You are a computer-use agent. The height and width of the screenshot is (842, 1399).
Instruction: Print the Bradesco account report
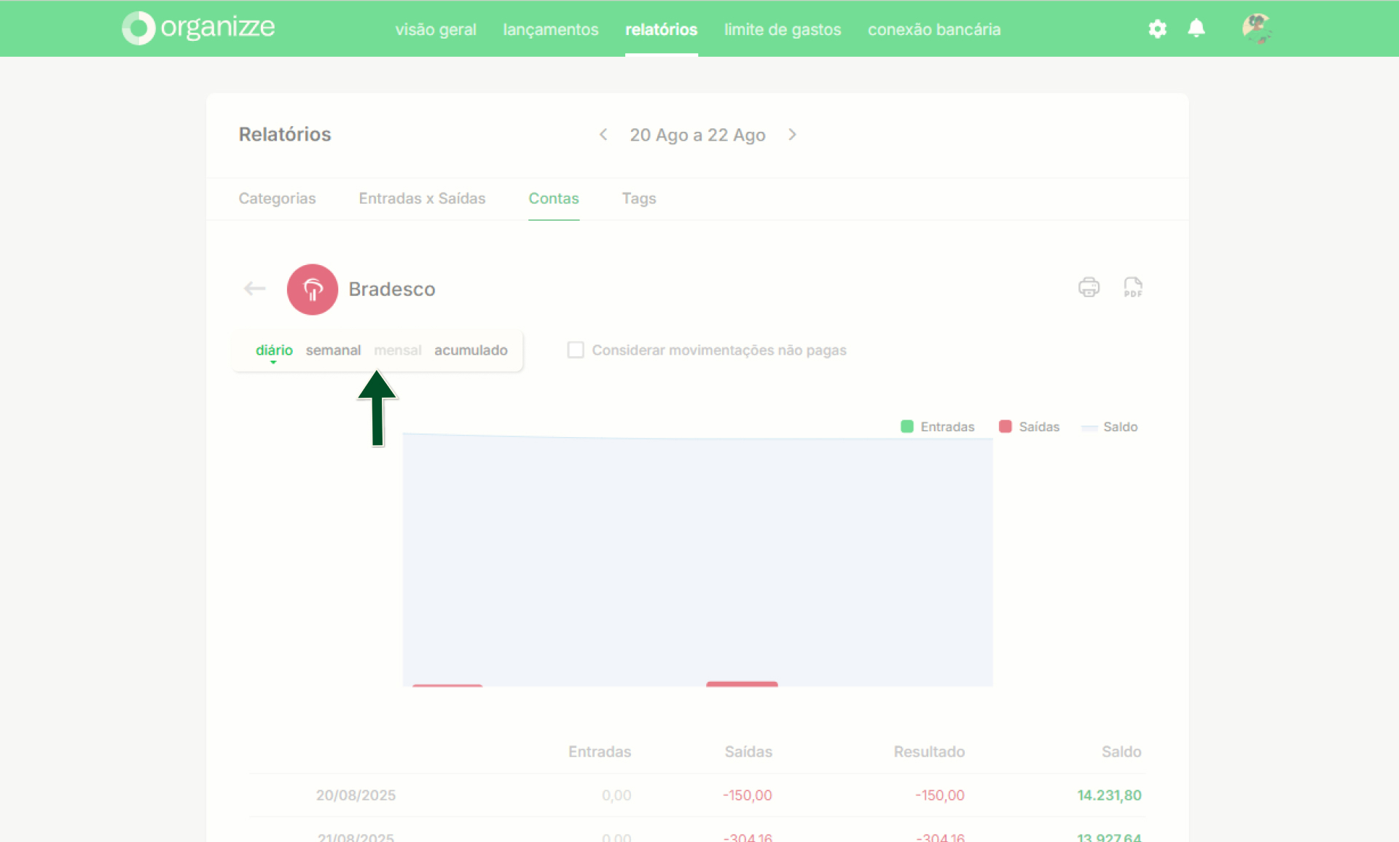click(x=1089, y=287)
